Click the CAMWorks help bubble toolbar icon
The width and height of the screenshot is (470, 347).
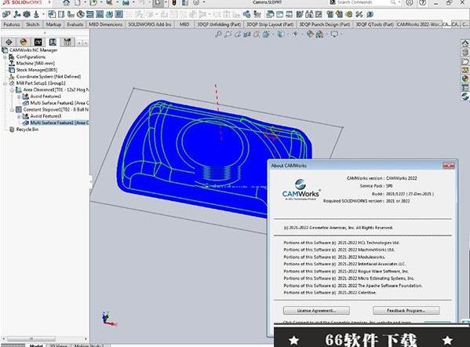point(370,14)
